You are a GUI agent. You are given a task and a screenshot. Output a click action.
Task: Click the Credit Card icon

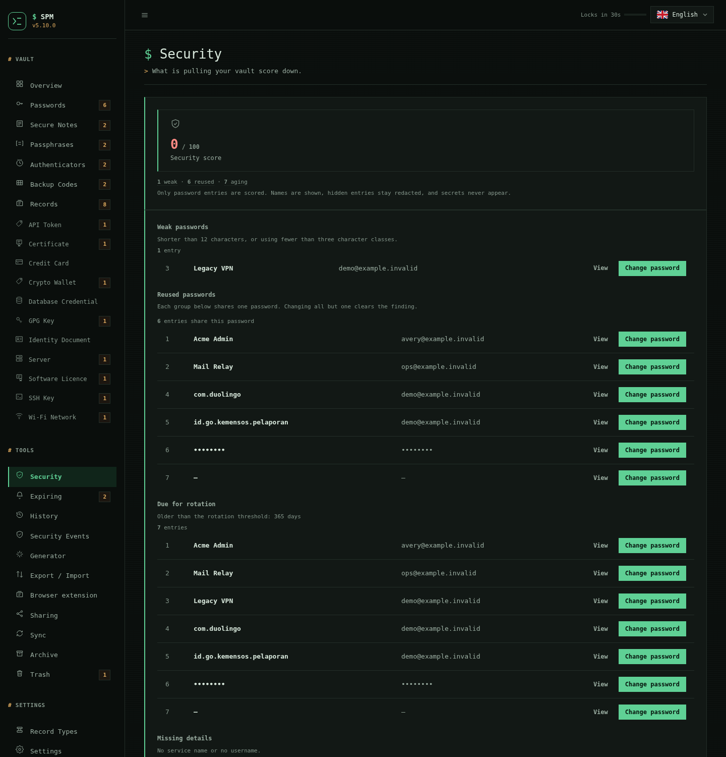click(x=19, y=262)
